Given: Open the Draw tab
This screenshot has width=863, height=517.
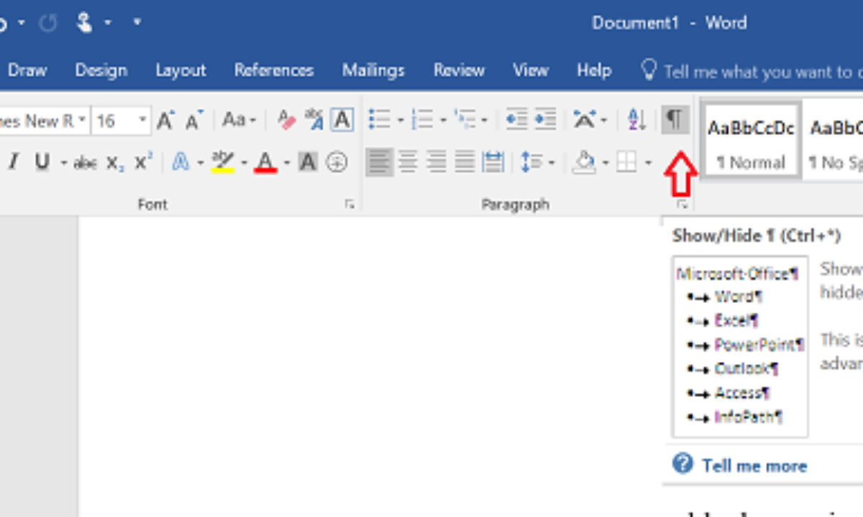Looking at the screenshot, I should point(27,70).
